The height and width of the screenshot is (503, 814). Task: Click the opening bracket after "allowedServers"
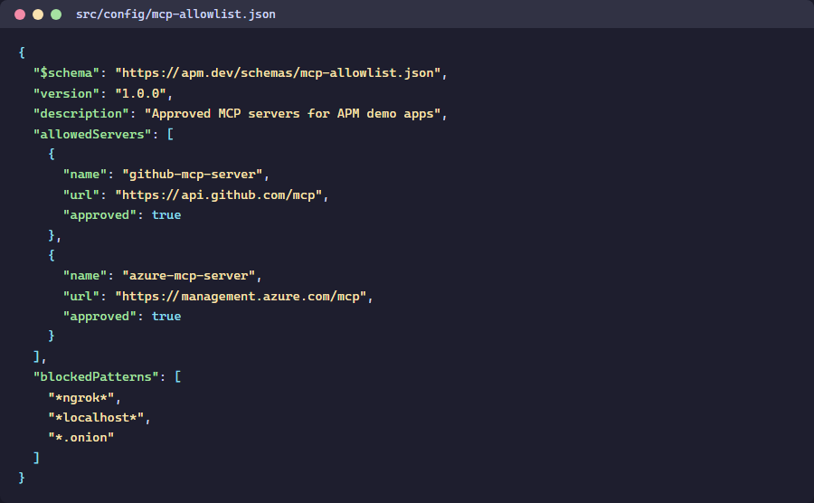point(170,134)
